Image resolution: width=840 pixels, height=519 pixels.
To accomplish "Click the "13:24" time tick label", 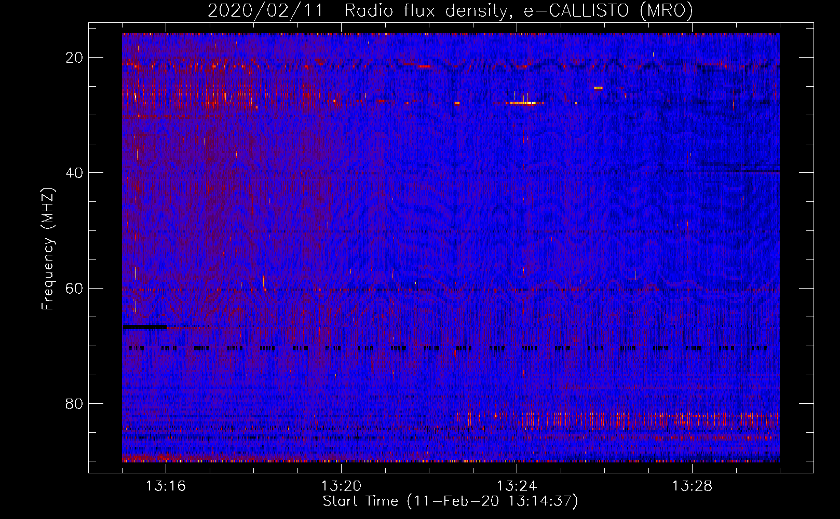I will 517,486.
